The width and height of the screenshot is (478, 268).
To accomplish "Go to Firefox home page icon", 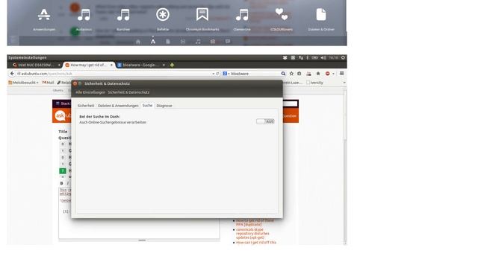I will 318,74.
